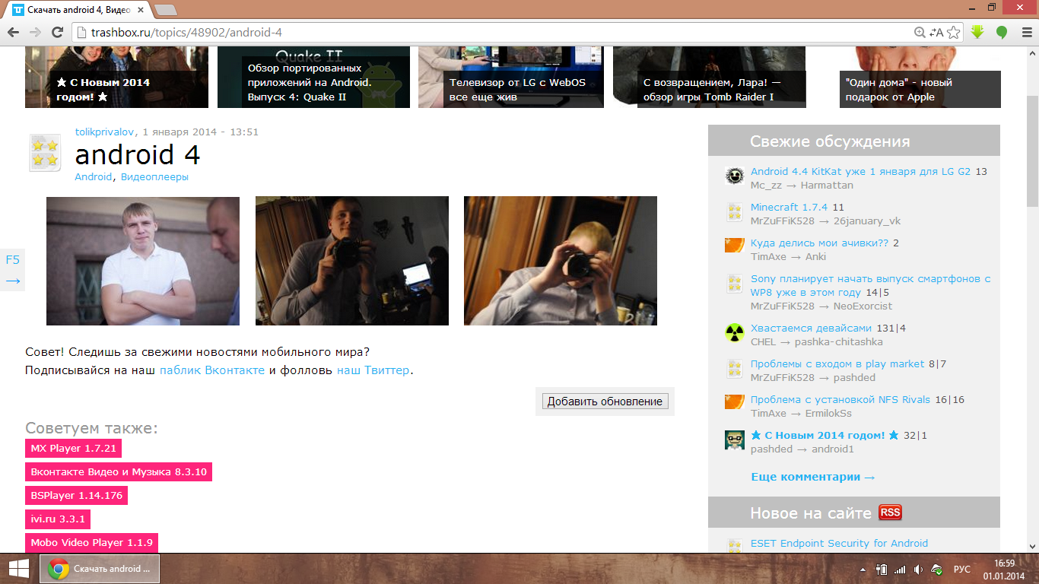The height and width of the screenshot is (584, 1039).
Task: Open the third photo of man holding camera
Action: point(561,261)
